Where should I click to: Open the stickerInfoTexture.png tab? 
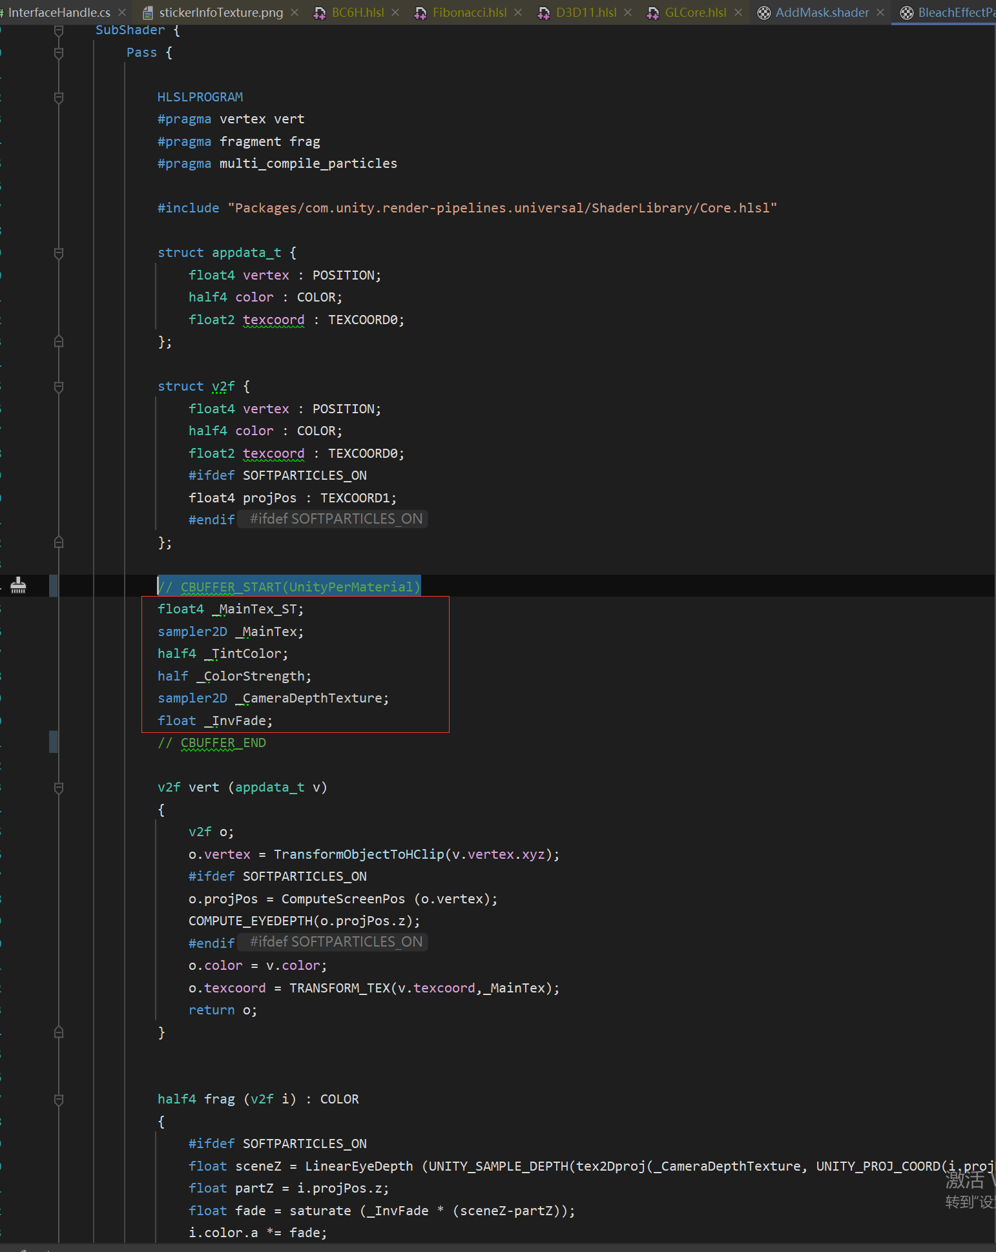click(x=221, y=12)
